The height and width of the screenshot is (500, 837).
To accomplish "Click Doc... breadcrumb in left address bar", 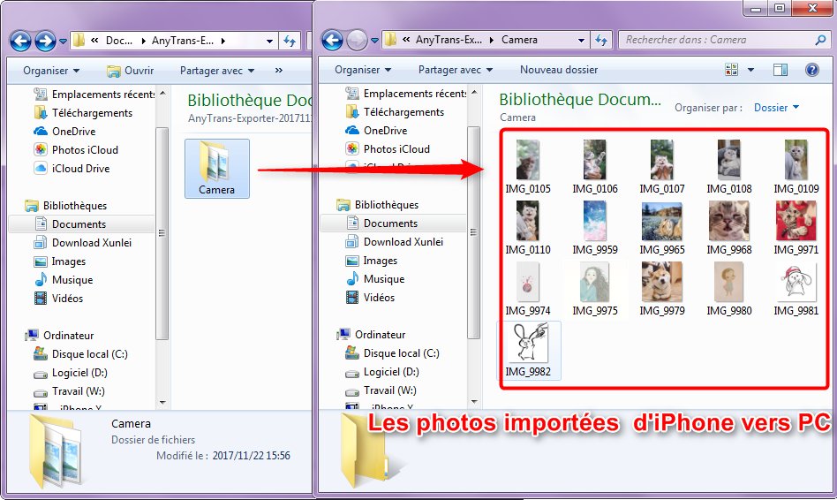I will point(119,41).
